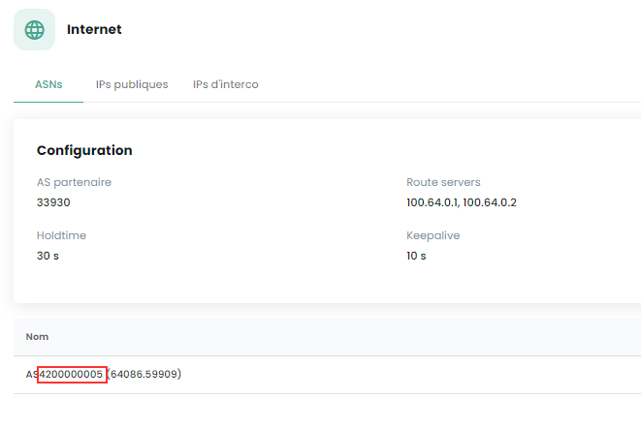Select the 30 s holdtime value

(48, 256)
